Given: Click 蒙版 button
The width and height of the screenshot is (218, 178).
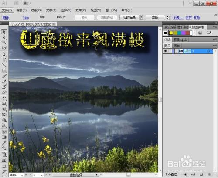Looking at the screenshot, I should pyautogui.click(x=155, y=17).
